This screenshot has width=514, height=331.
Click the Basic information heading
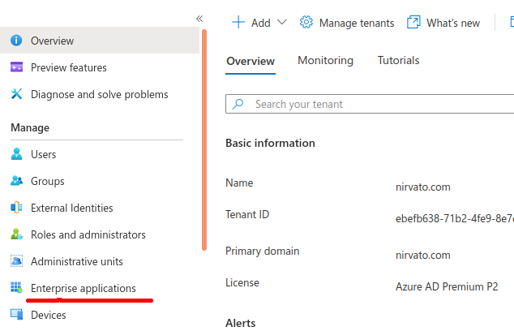click(x=270, y=143)
